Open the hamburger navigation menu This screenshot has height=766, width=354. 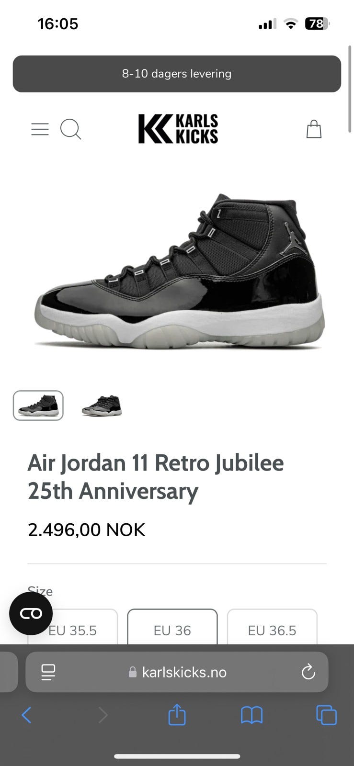pyautogui.click(x=40, y=129)
